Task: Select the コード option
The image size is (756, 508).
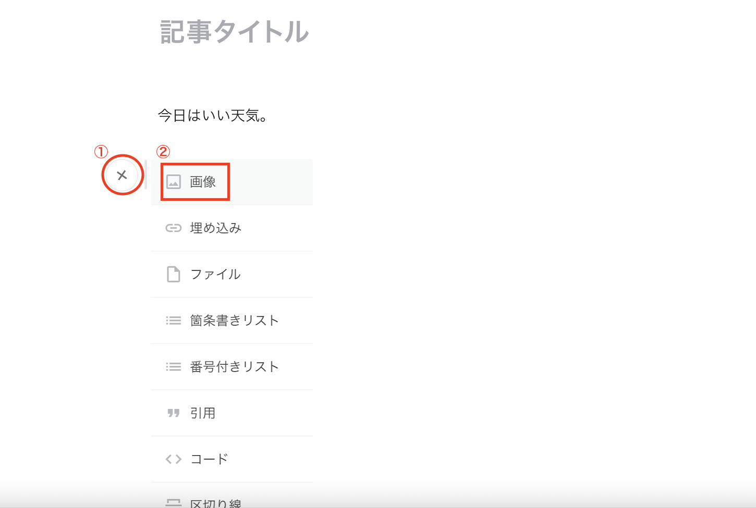Action: tap(232, 459)
